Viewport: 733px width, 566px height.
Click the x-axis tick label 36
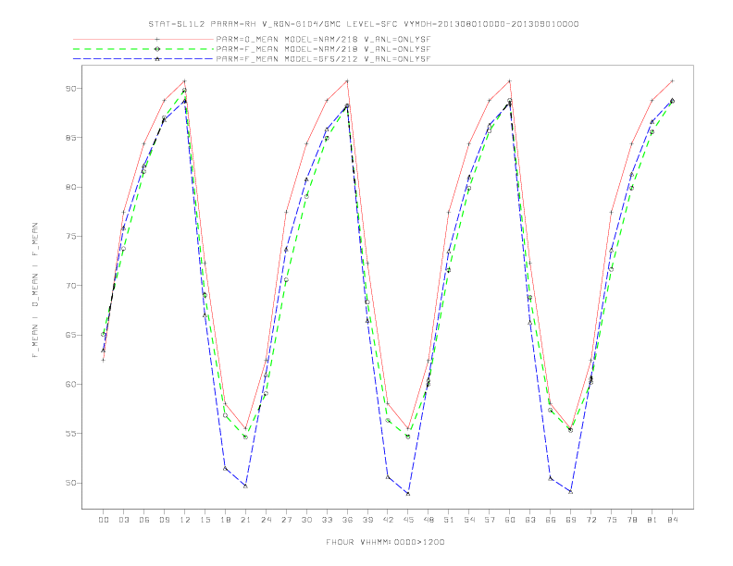(x=347, y=520)
